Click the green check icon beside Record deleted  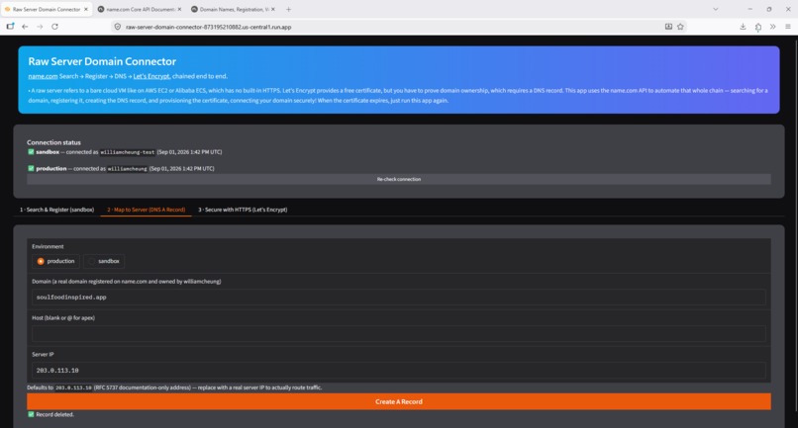coord(31,414)
